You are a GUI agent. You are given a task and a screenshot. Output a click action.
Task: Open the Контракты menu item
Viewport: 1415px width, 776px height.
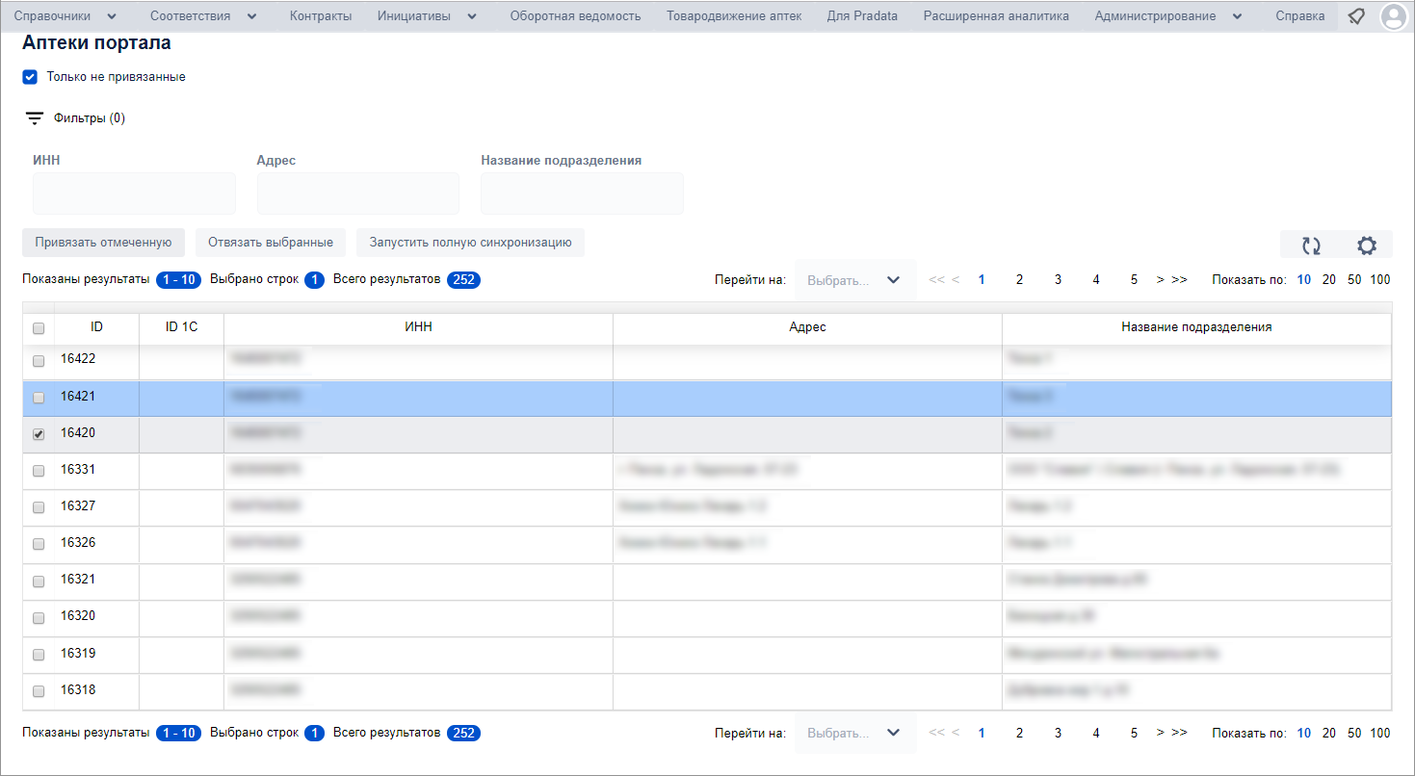coord(321,16)
